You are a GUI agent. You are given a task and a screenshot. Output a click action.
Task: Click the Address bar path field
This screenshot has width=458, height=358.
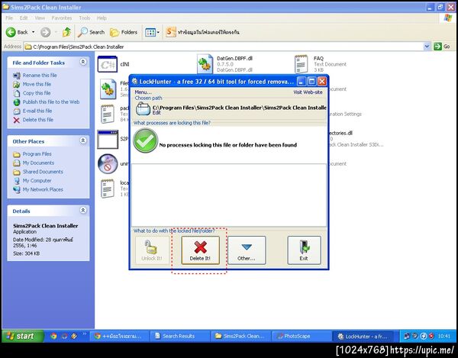tap(224, 47)
